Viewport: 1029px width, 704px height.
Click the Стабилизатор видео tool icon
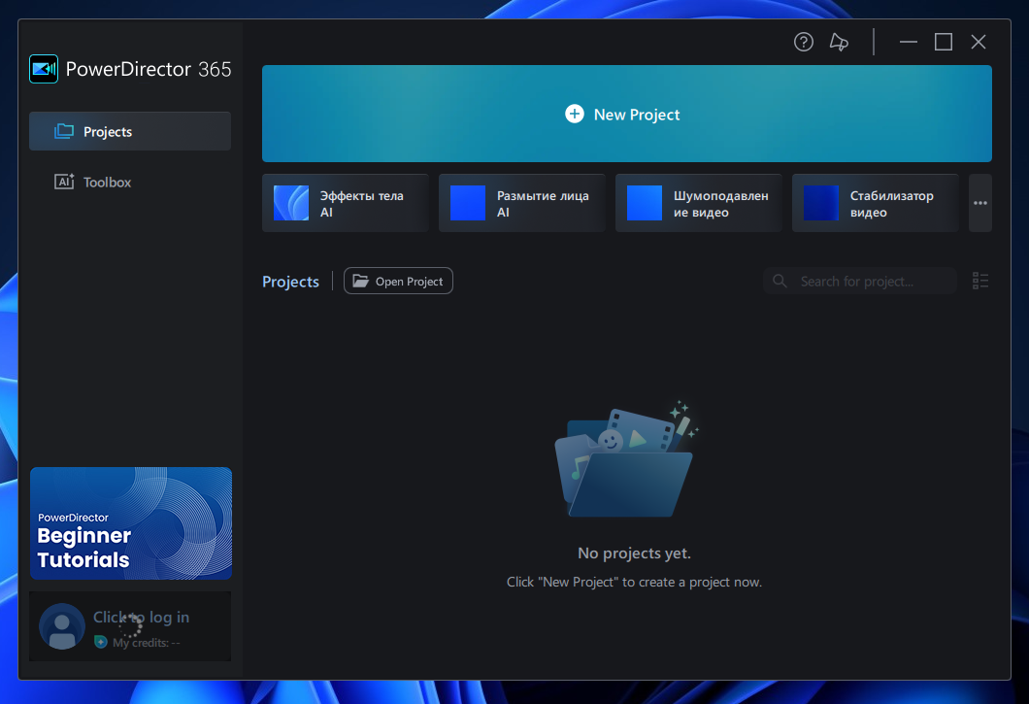pos(821,203)
